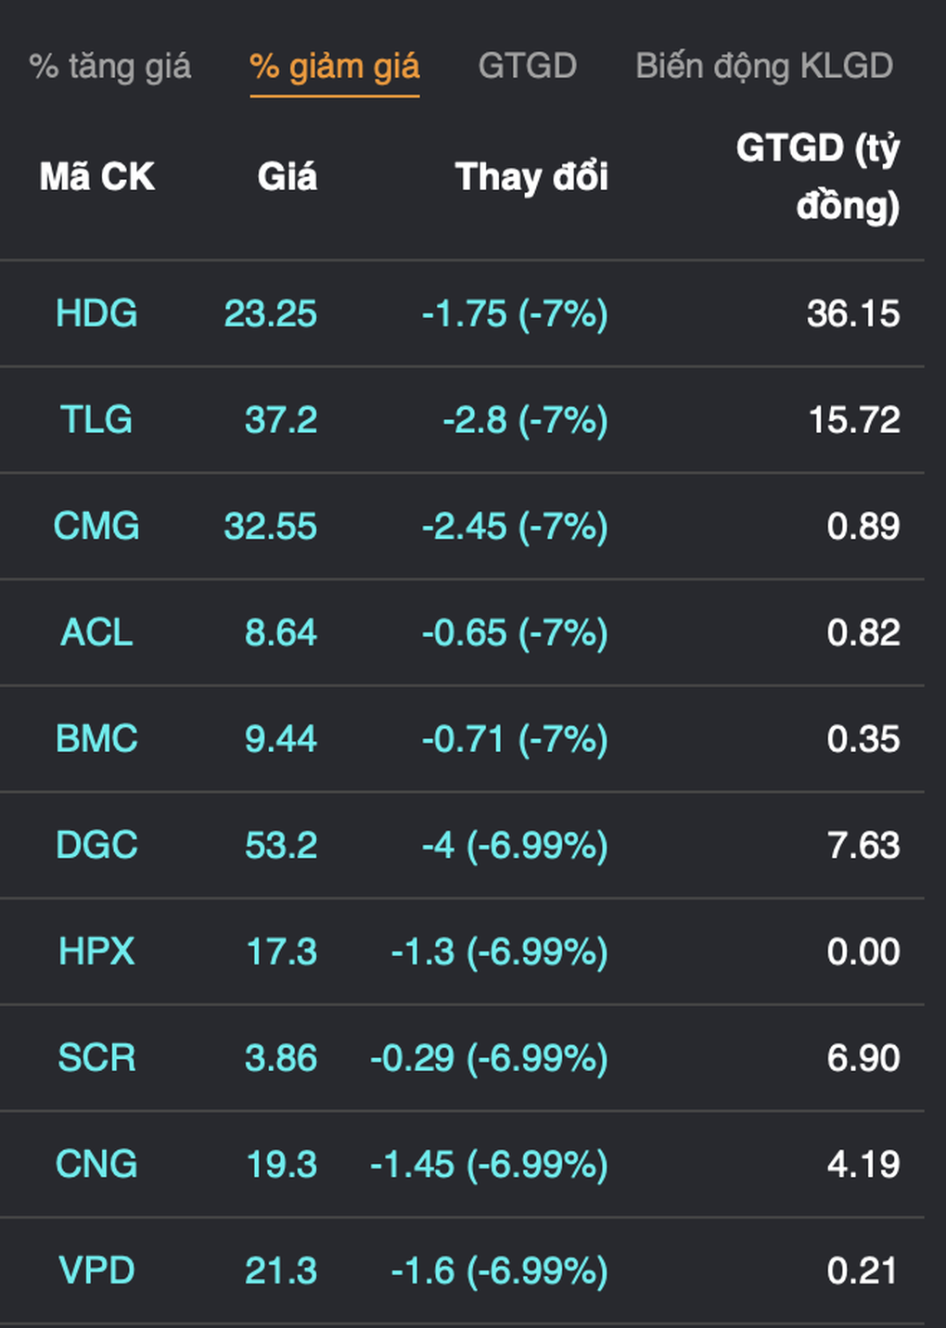The height and width of the screenshot is (1328, 946).
Task: Click the HPX stock code
Action: (96, 952)
